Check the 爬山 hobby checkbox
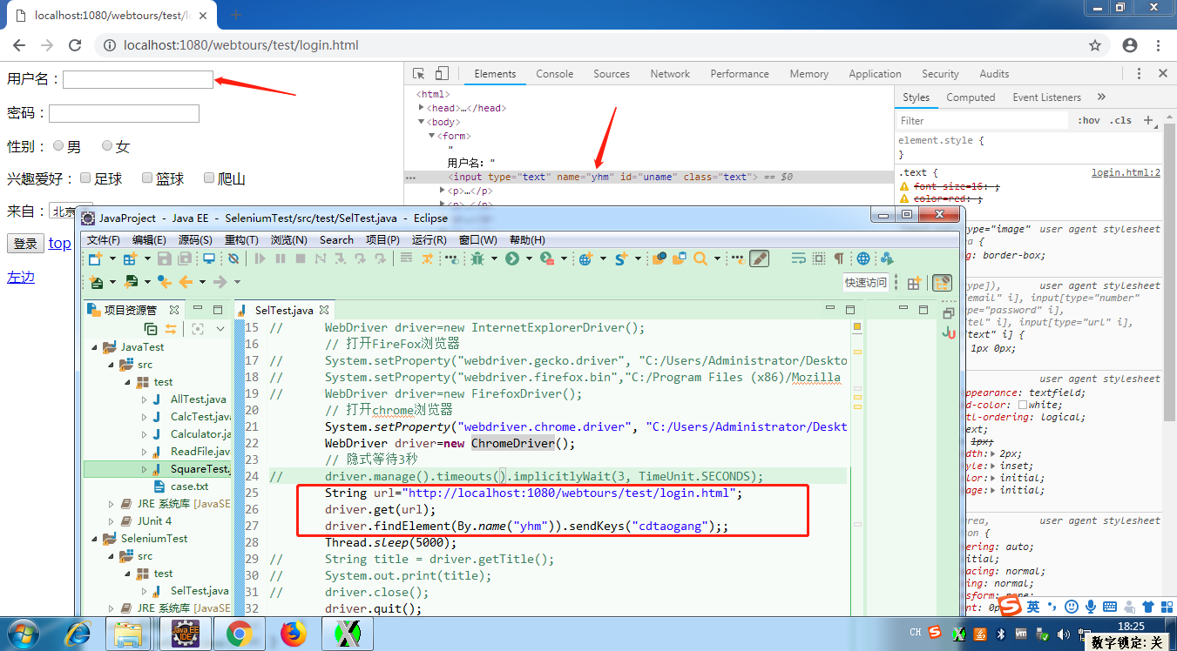 (209, 178)
